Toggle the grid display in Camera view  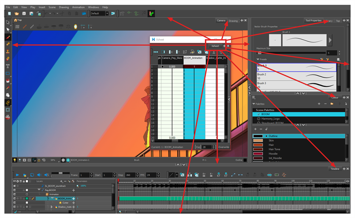coord(17,27)
